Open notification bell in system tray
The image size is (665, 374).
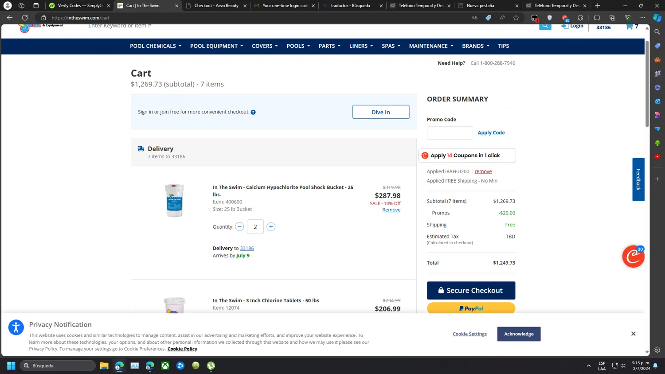655,366
